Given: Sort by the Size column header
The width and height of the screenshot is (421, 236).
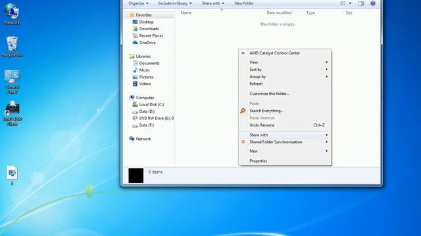Looking at the screenshot, I should pos(349,12).
